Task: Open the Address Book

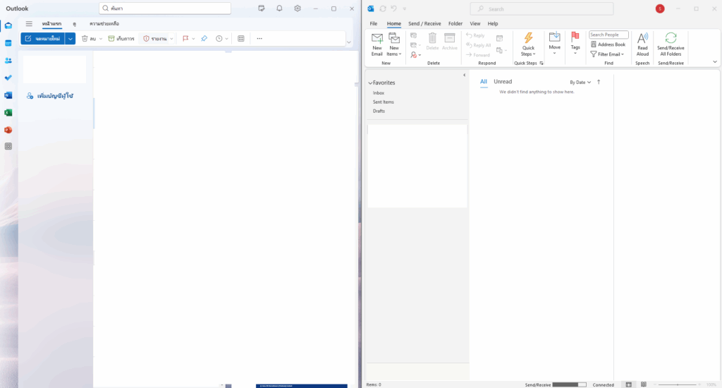Action: coord(608,44)
